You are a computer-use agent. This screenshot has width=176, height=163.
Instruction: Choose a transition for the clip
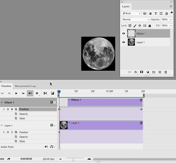pyautogui.click(x=52, y=93)
